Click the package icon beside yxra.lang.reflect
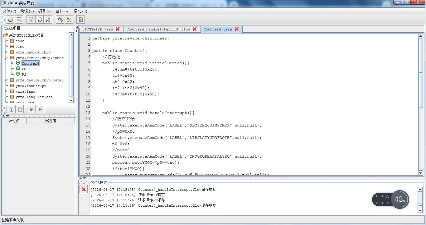The height and width of the screenshot is (225, 426). tap(12, 97)
